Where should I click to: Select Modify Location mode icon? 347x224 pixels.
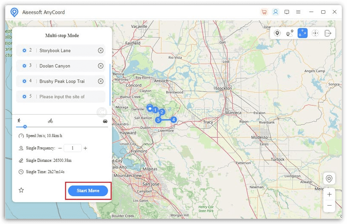tap(277, 33)
